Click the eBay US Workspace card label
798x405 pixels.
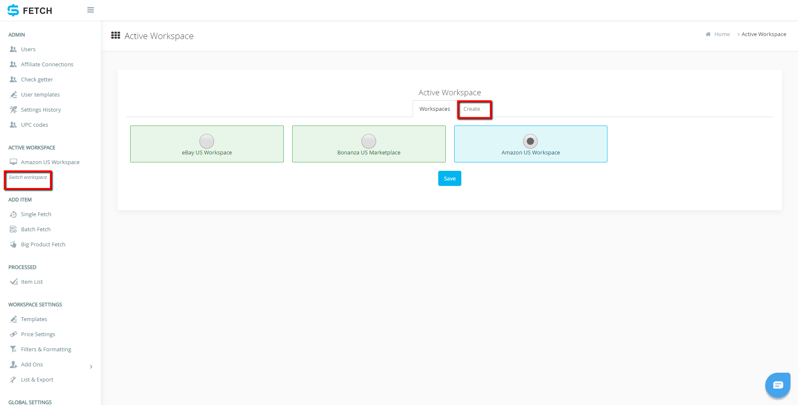point(207,152)
